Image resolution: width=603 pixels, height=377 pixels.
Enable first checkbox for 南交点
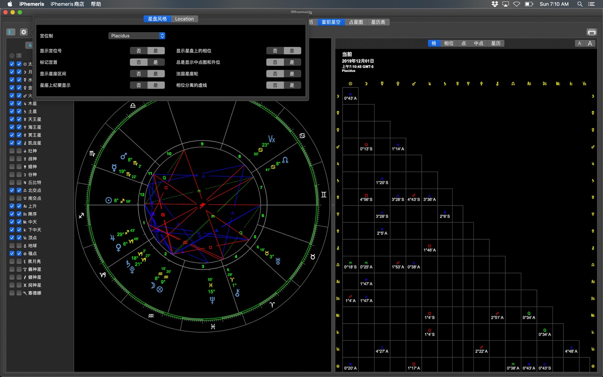12,198
